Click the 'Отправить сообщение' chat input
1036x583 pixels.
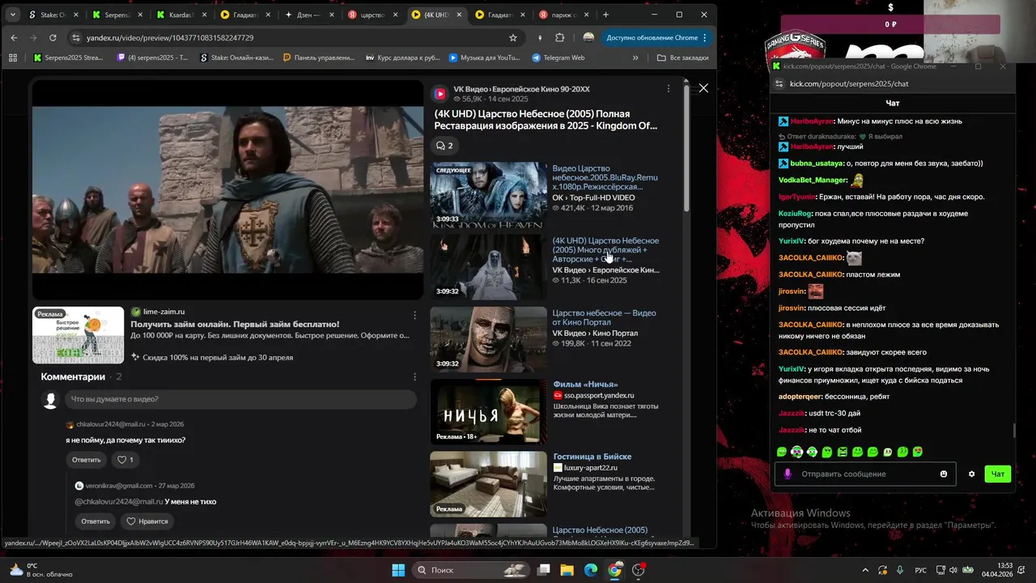coord(864,474)
